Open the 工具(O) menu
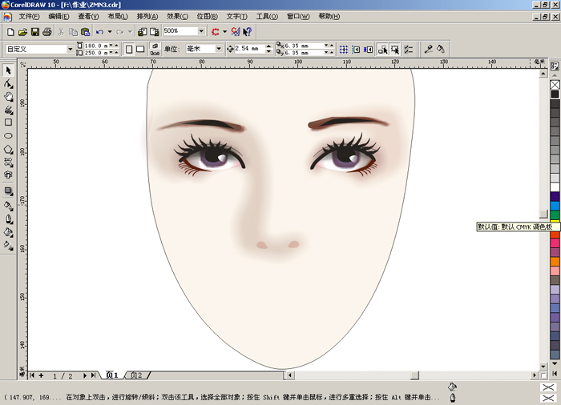The image size is (561, 405). (x=267, y=17)
